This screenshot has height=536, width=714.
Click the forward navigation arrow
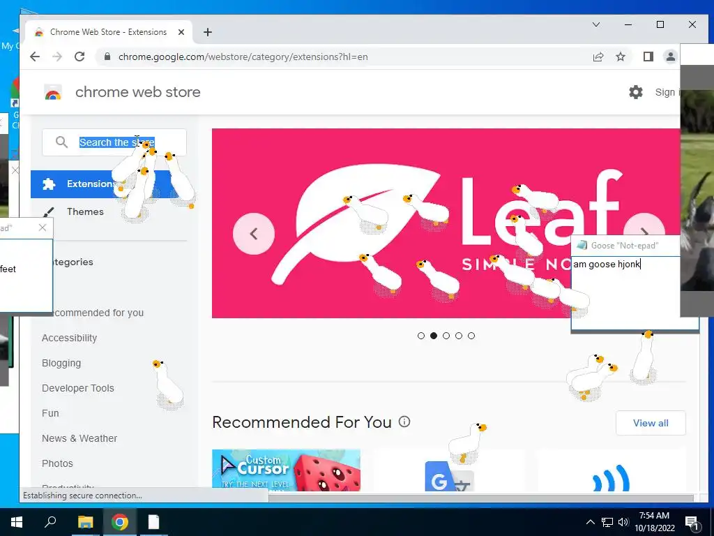57,57
